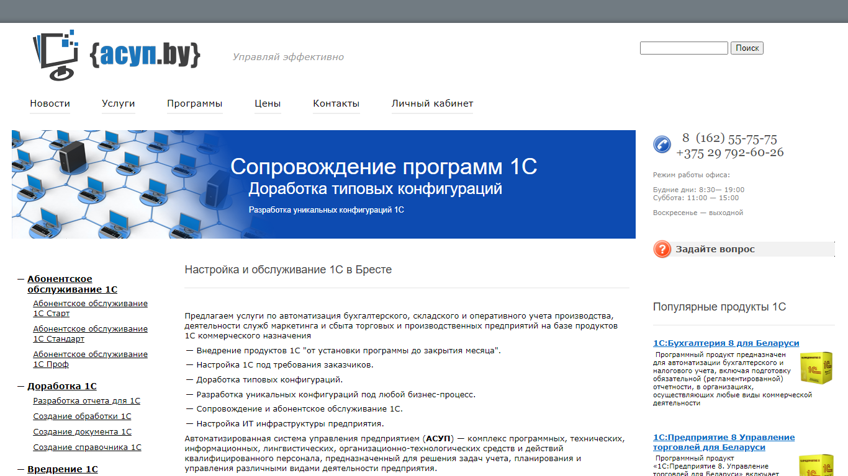Click the Будние дни: 8:30— 19:00 text
Screen dimensions: 848x476
click(x=698, y=190)
